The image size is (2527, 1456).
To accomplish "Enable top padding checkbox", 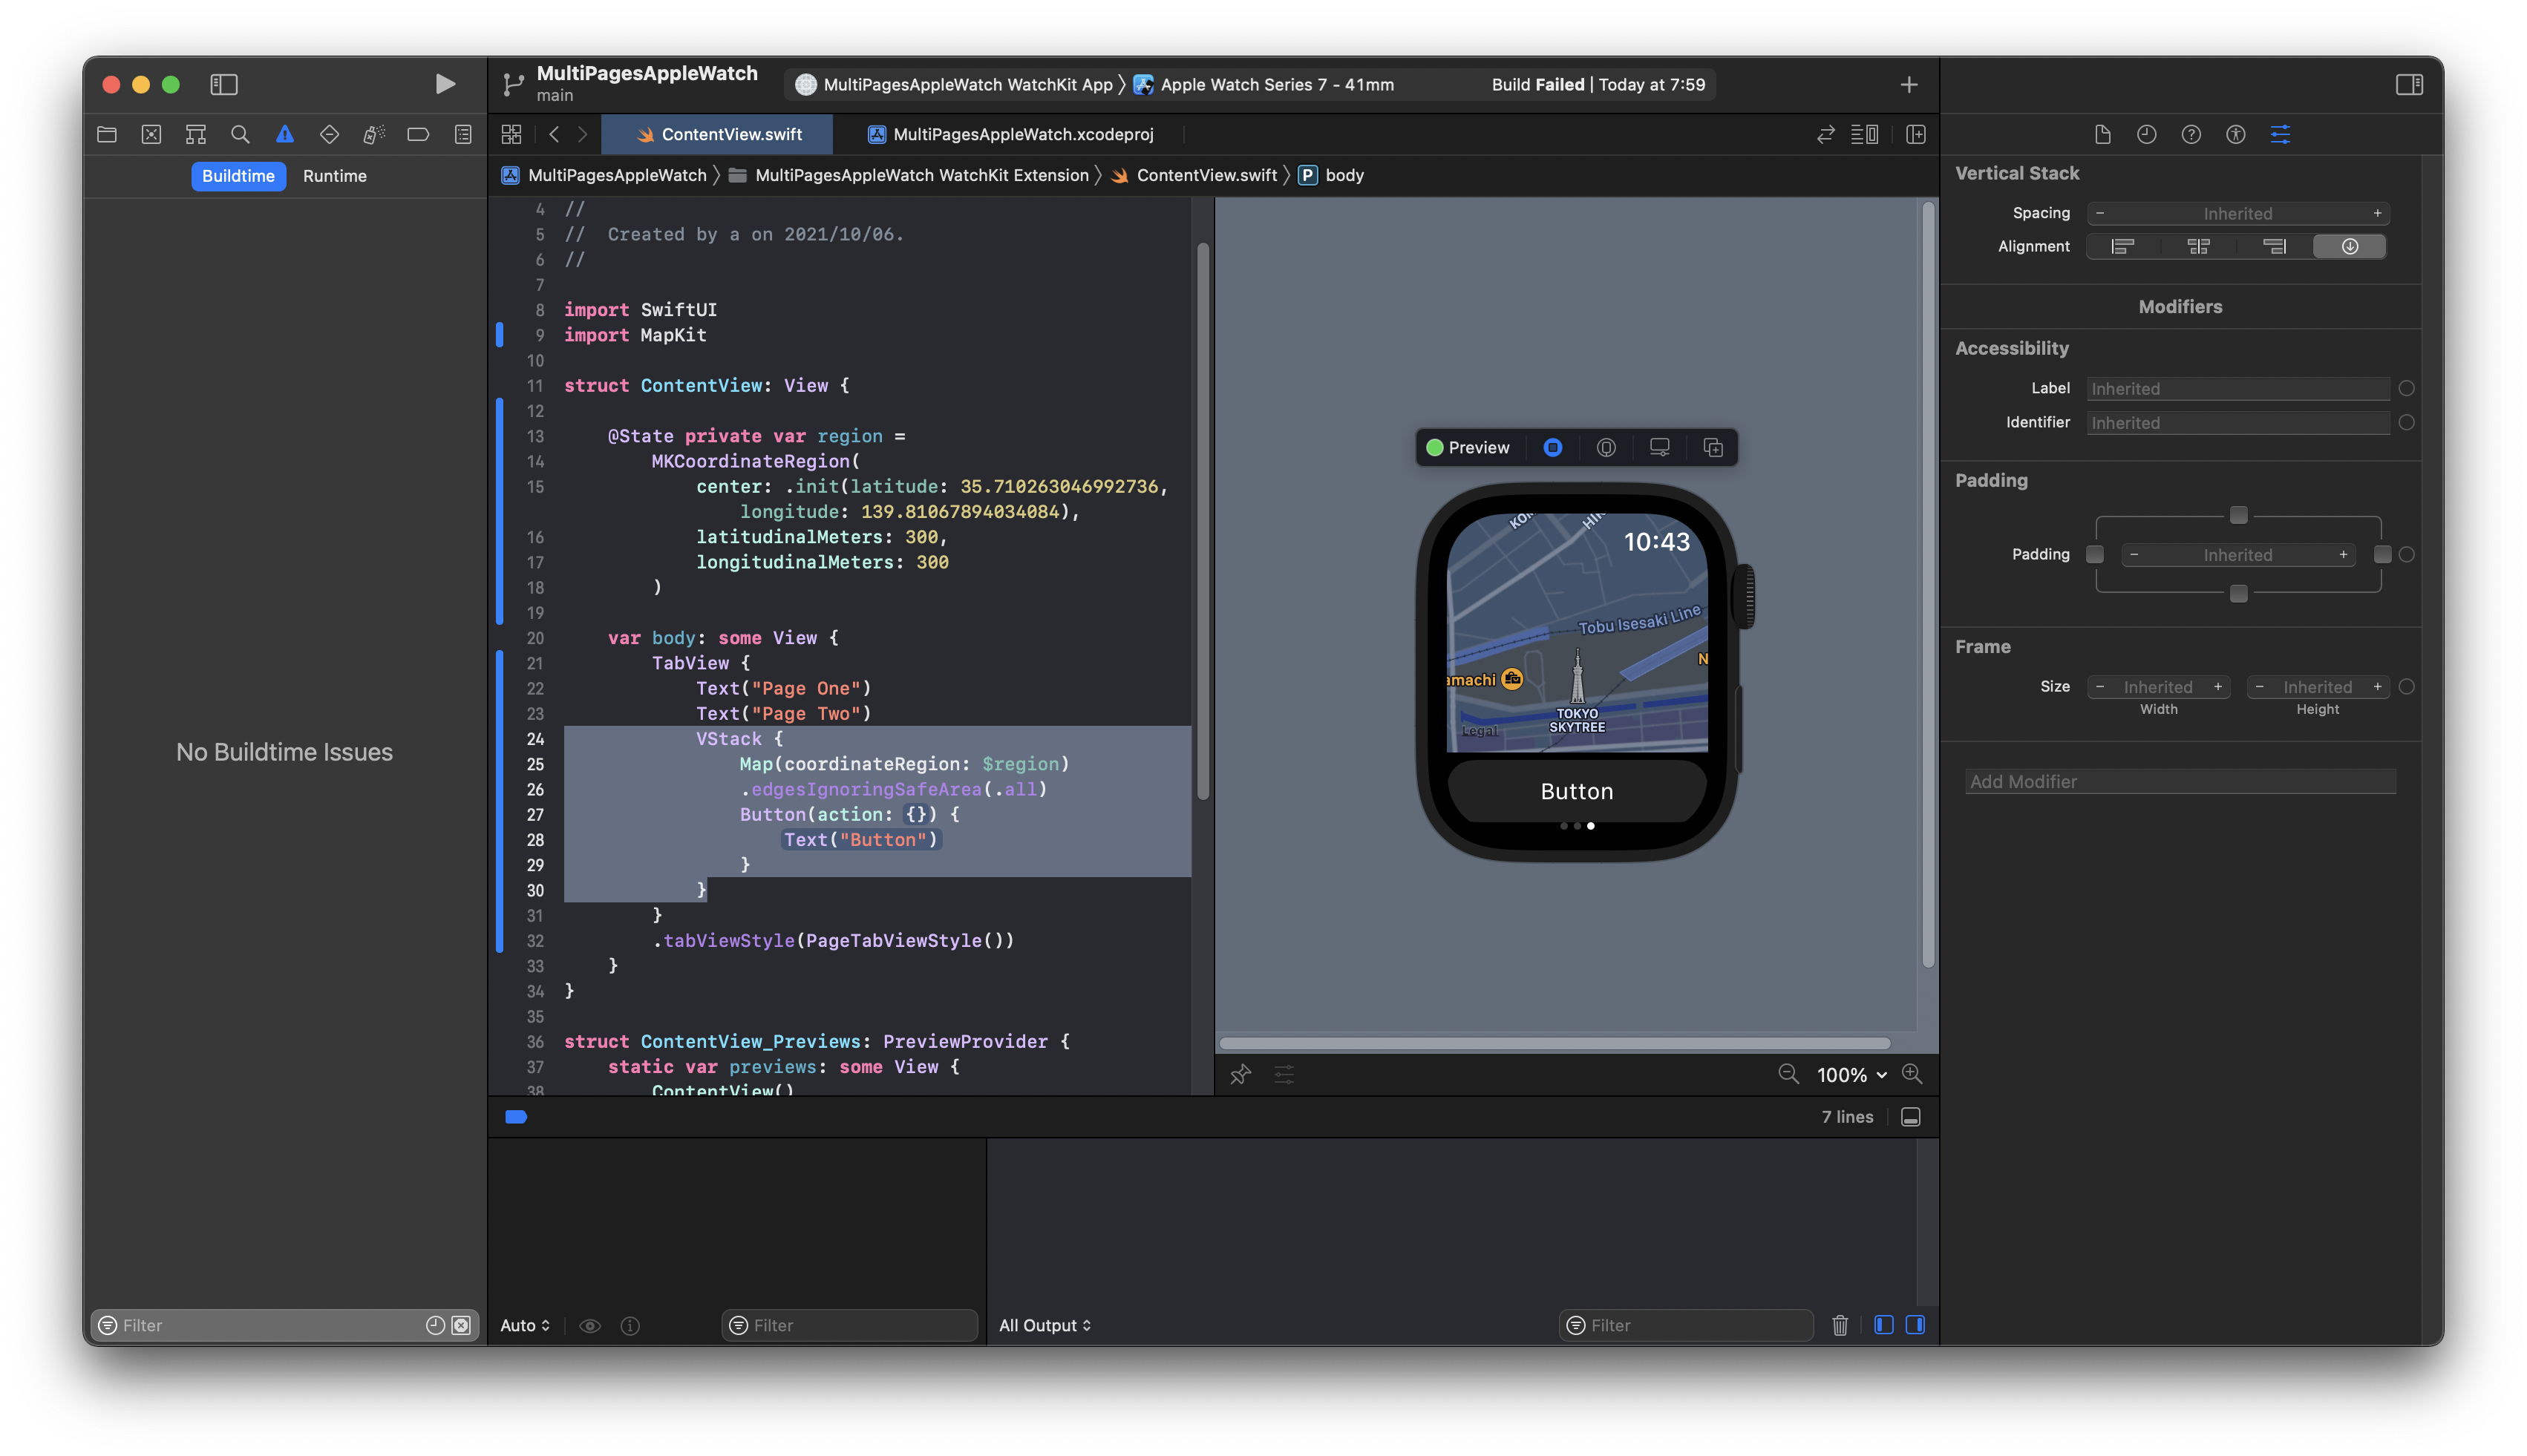I will point(2239,515).
